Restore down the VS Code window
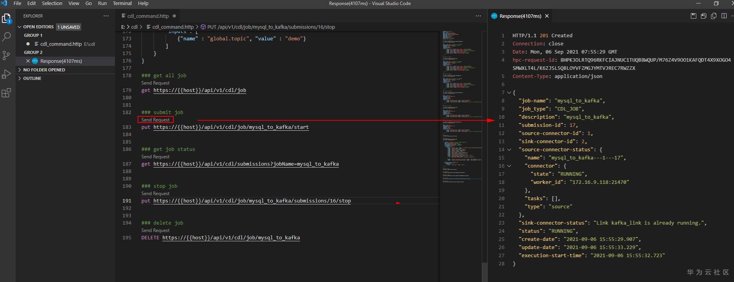The width and height of the screenshot is (734, 282). [x=716, y=3]
